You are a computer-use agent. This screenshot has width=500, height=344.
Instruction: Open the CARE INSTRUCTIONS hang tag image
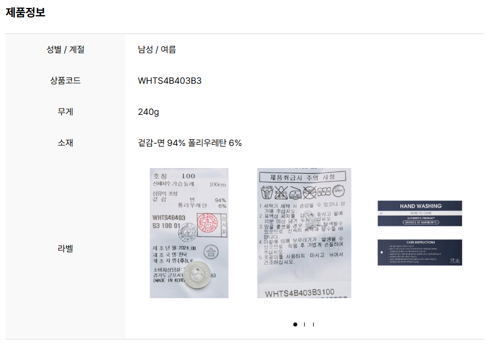coord(420,252)
